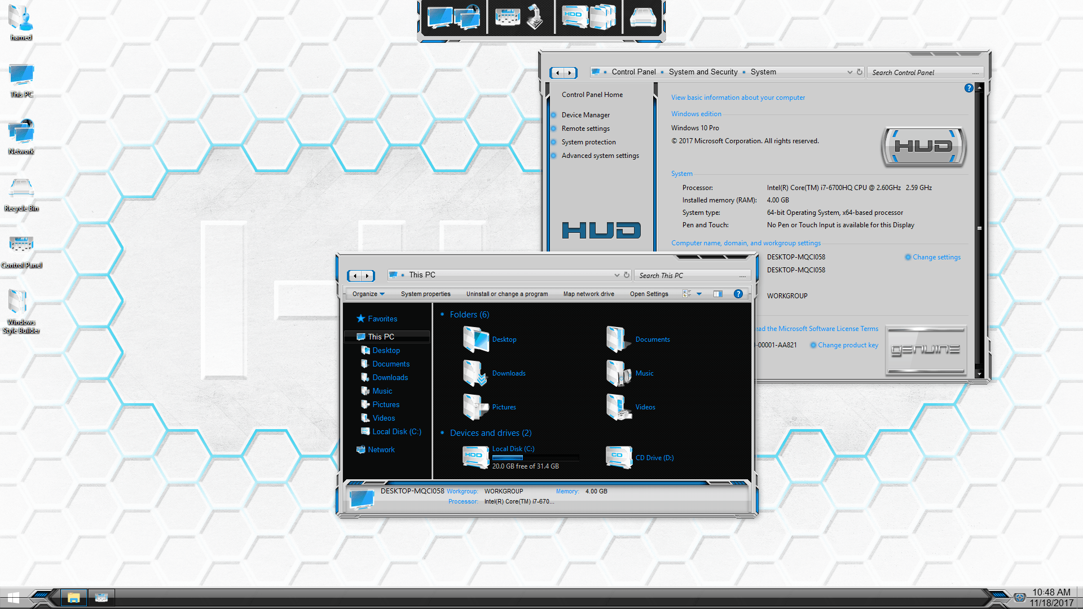Open the Microsoft Software License Terms link
1083x609 pixels.
pos(817,329)
